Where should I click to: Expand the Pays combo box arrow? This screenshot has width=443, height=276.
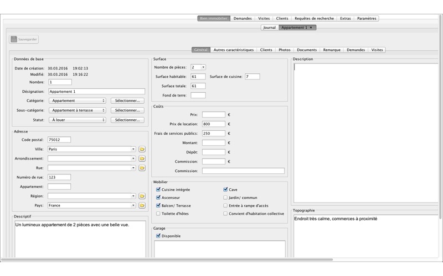pyautogui.click(x=133, y=205)
